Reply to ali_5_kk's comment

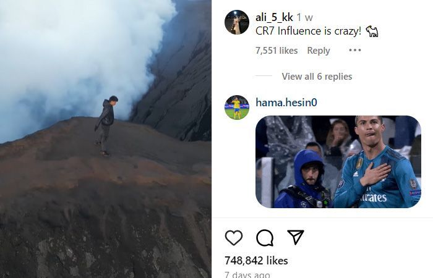click(x=319, y=51)
